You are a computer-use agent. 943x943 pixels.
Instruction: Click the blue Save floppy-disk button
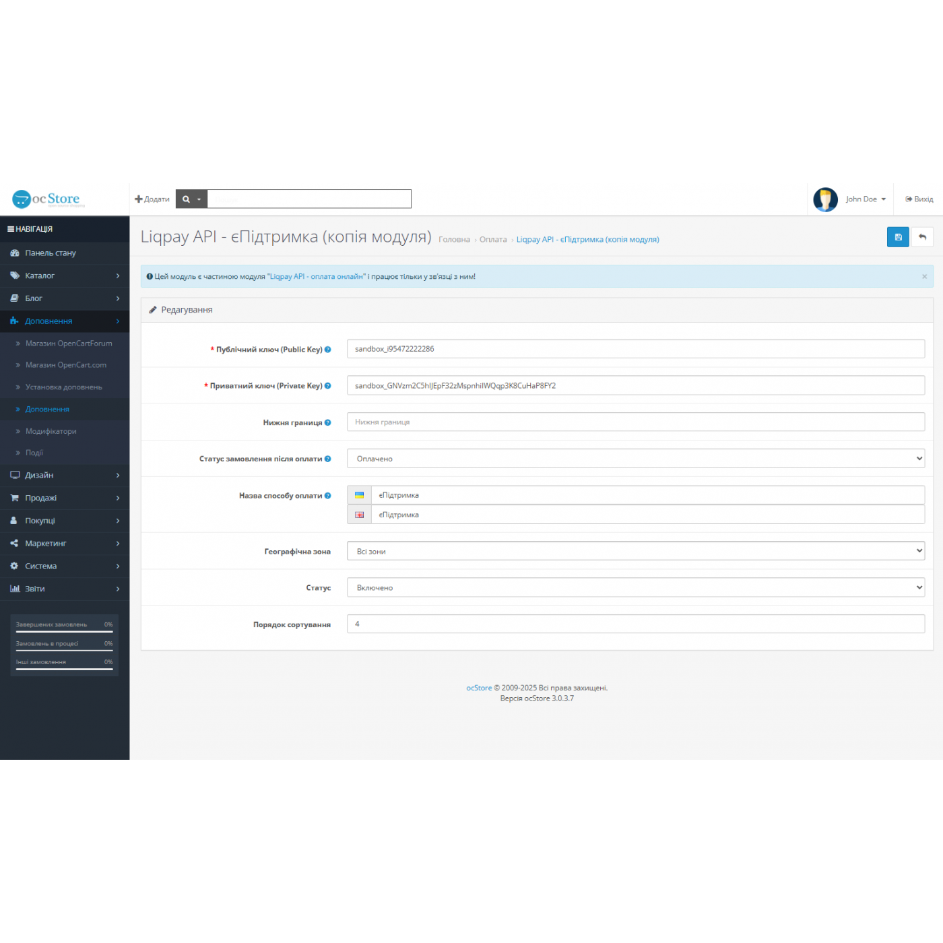point(897,237)
